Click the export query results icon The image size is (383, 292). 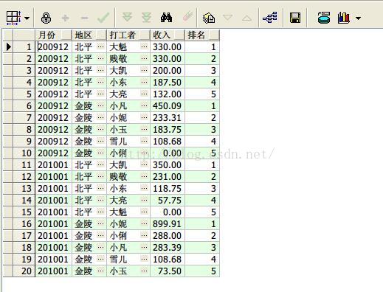[x=324, y=18]
